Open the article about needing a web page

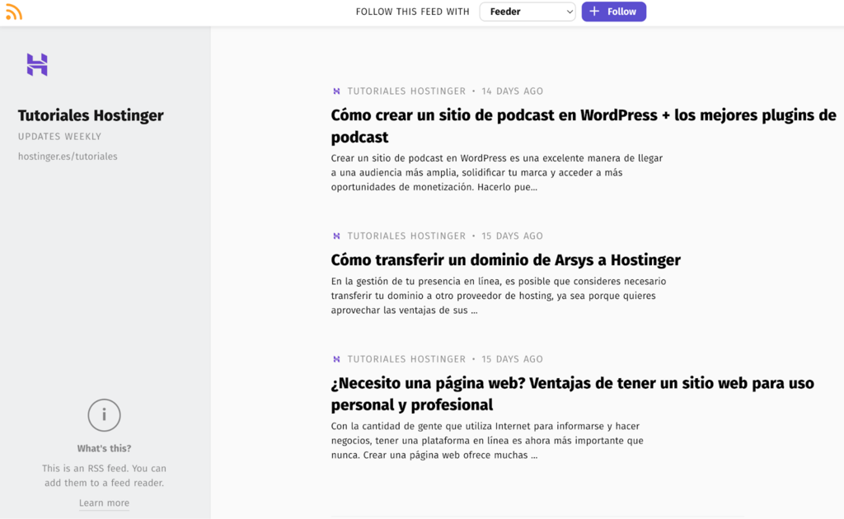[573, 394]
